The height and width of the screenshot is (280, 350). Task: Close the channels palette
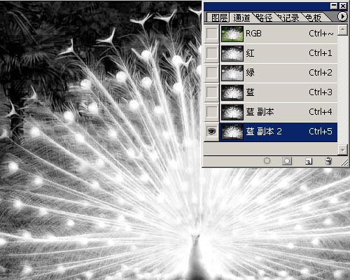343,6
